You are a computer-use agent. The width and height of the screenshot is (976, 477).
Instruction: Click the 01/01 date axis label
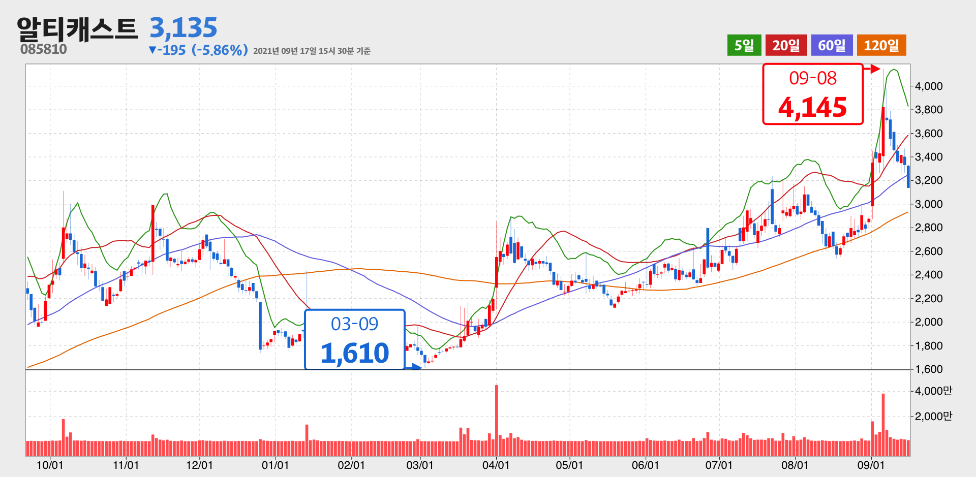coord(275,465)
